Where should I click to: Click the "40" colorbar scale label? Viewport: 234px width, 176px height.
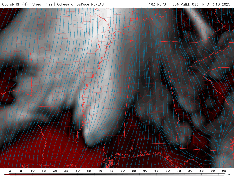click(x=100, y=171)
